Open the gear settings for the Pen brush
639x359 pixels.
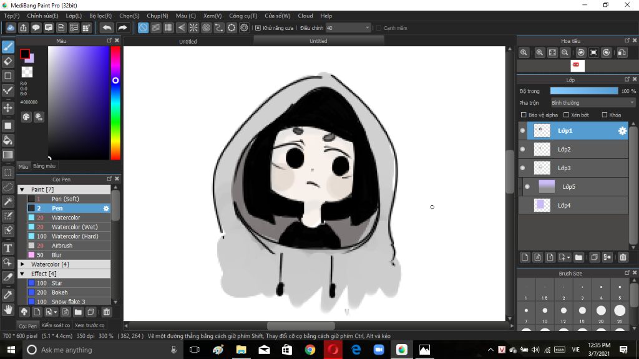point(106,208)
